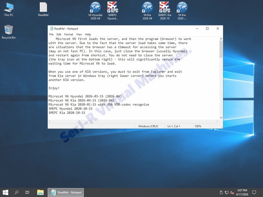Click the line mentioning USA VIN-codes recognize
The width and height of the screenshot is (263, 197).
(99, 105)
